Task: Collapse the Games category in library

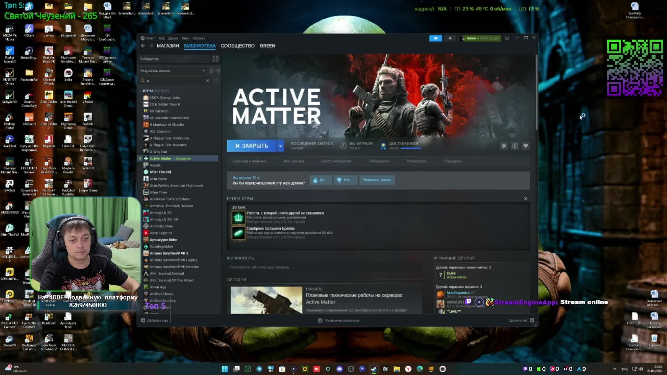Action: pos(140,91)
